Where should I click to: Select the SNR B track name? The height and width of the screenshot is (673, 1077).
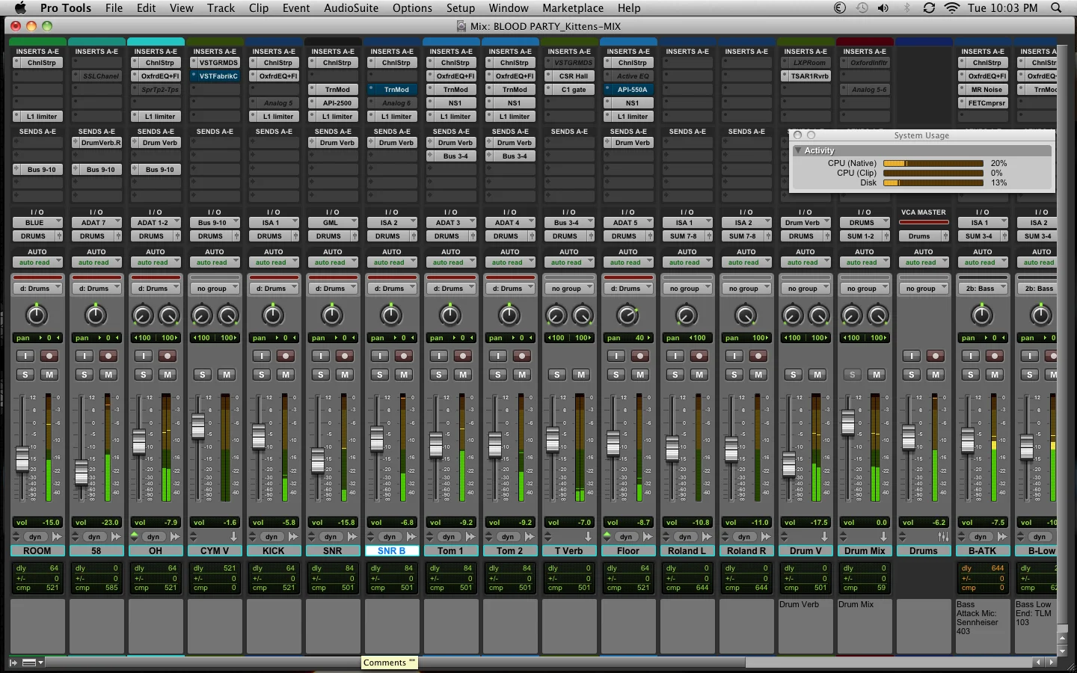point(391,551)
